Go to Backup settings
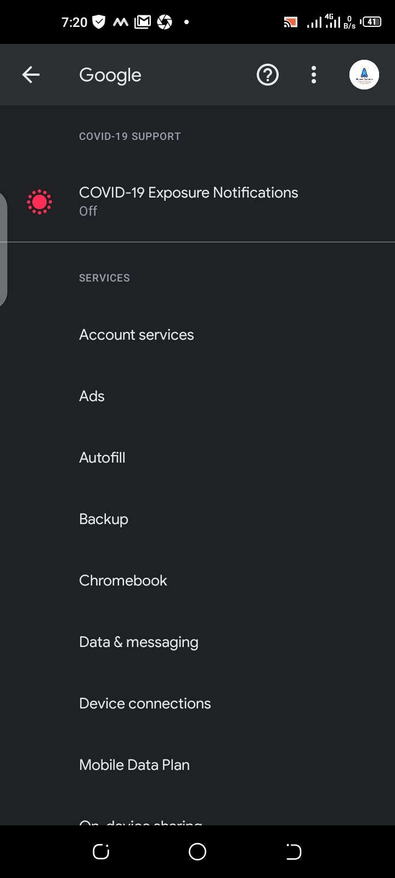Viewport: 395px width, 878px height. tap(104, 519)
